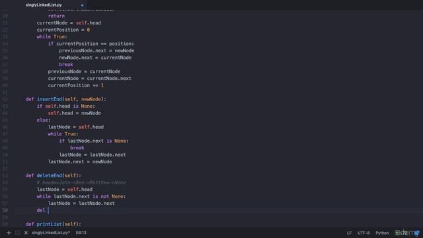The height and width of the screenshot is (238, 423).
Task: Click the 'previousNode.next = newNode' line
Action: tap(96, 51)
